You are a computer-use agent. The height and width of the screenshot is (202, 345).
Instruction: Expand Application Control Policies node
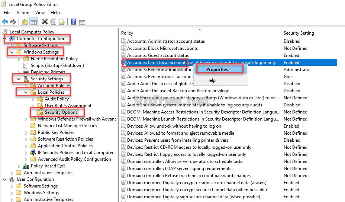(26, 146)
